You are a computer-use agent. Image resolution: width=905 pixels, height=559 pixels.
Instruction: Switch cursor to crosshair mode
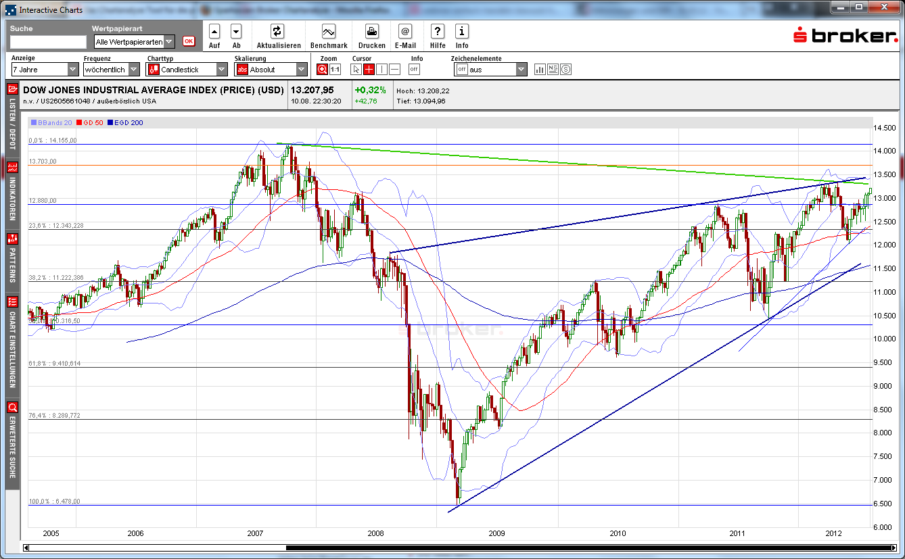point(369,68)
